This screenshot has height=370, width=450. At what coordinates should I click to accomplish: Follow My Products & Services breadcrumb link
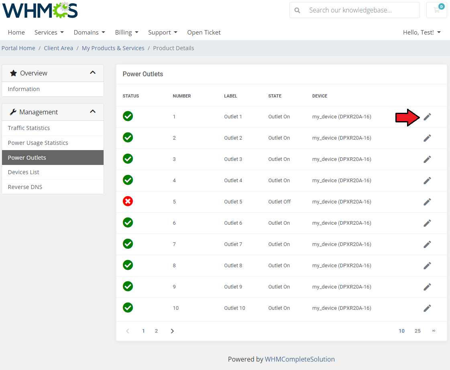113,48
